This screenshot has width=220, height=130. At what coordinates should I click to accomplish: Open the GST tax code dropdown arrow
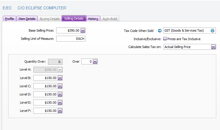(x=213, y=31)
